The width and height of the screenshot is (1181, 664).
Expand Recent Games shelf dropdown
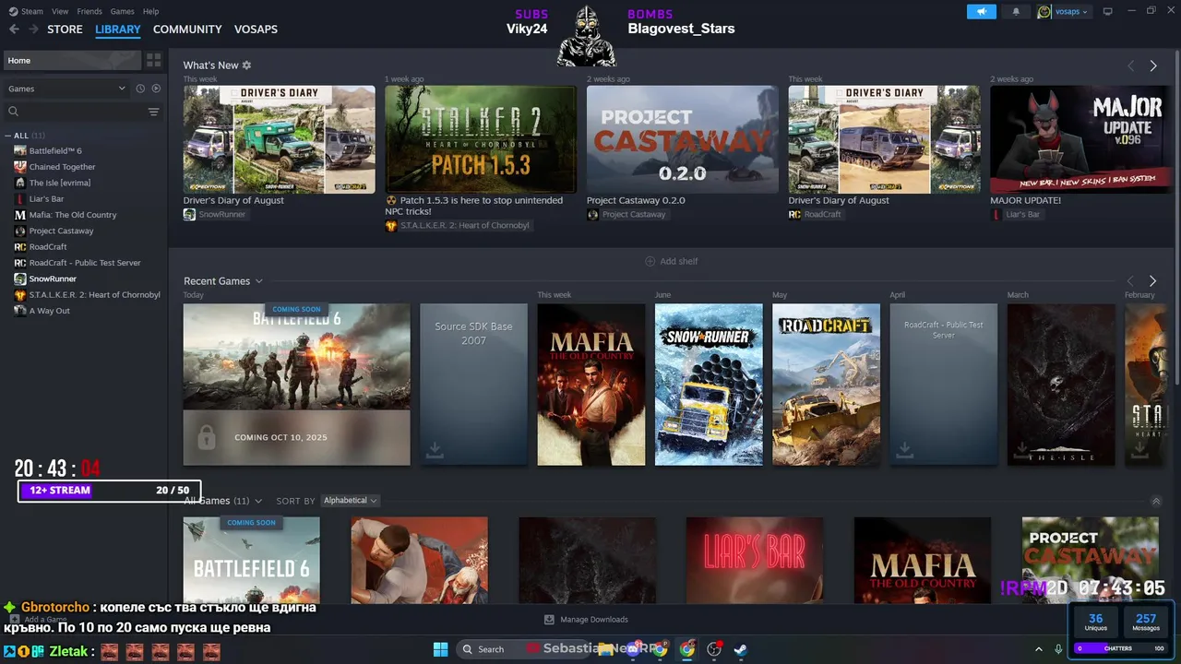pos(258,281)
